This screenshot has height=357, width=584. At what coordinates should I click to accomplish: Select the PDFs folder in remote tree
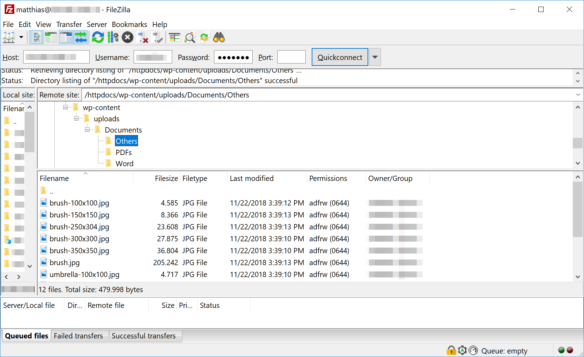[x=124, y=153]
